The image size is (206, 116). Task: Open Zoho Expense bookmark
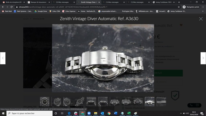coord(69,11)
